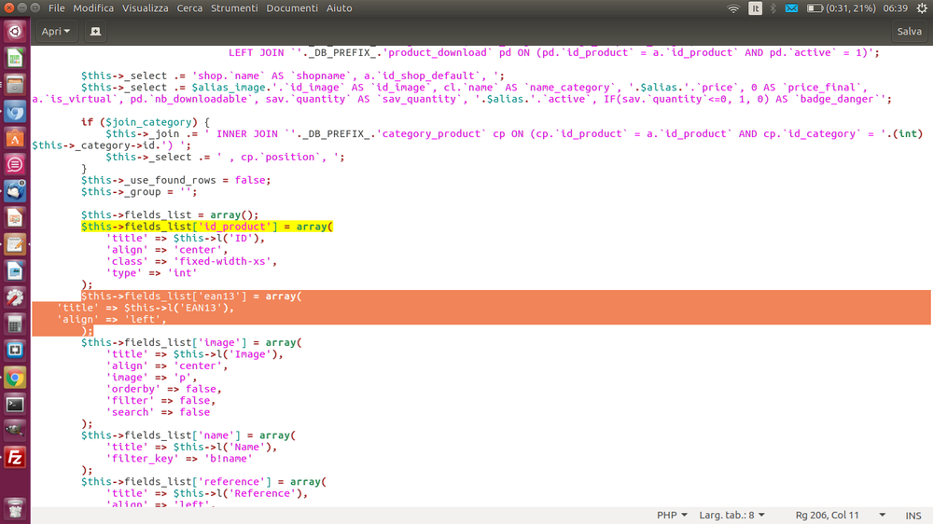This screenshot has width=933, height=524.
Task: Click the mail envelope indicator in top bar
Action: click(x=791, y=8)
